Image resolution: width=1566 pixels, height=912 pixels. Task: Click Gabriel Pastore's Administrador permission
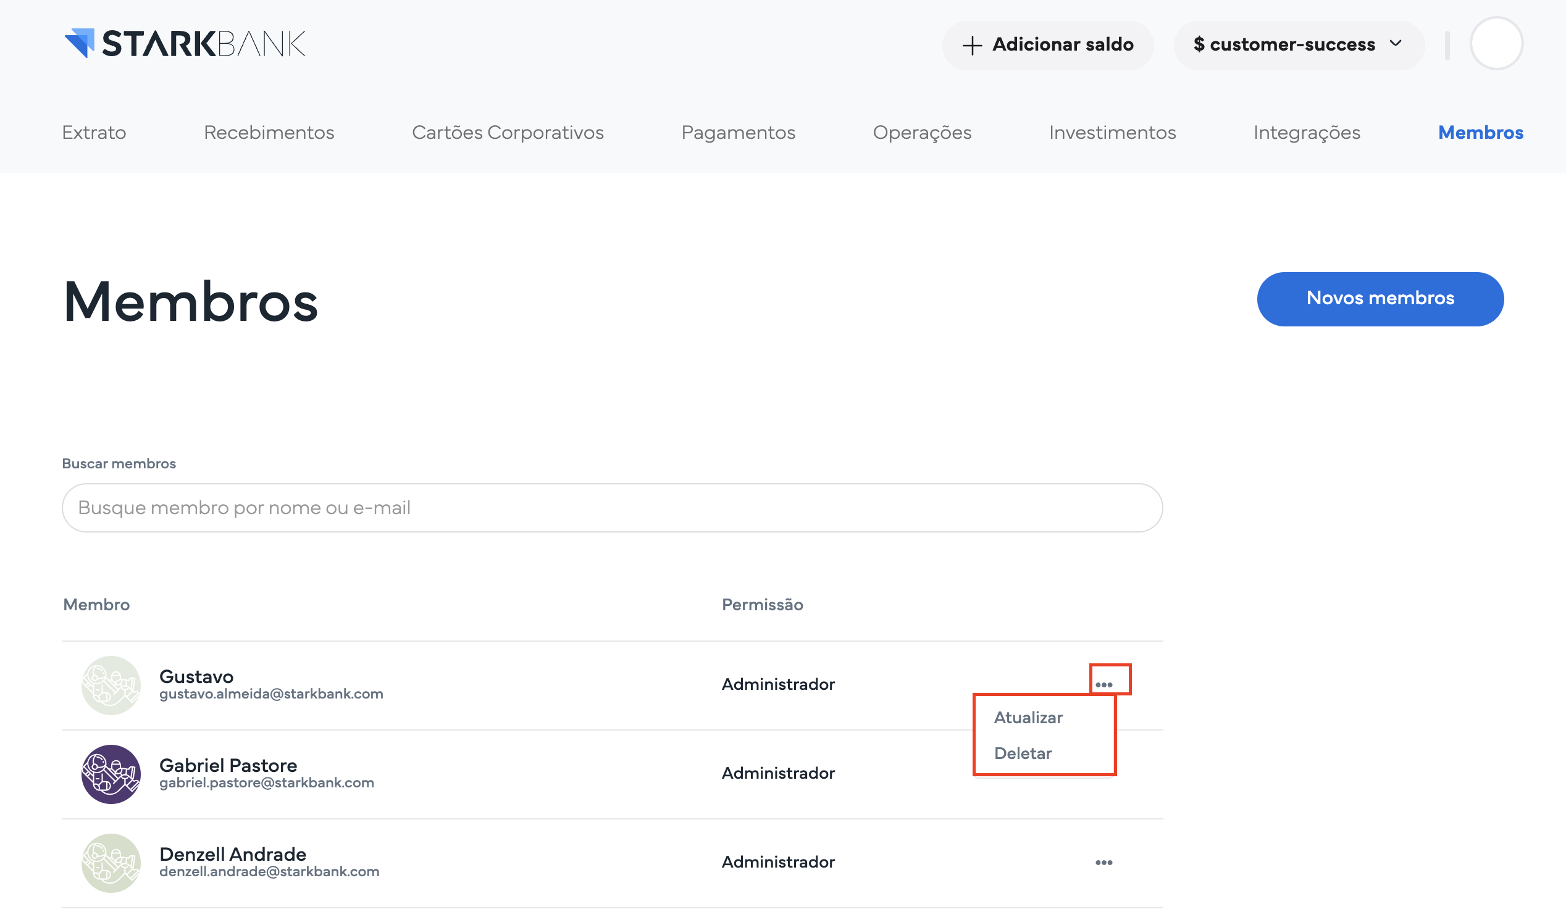[x=778, y=773]
